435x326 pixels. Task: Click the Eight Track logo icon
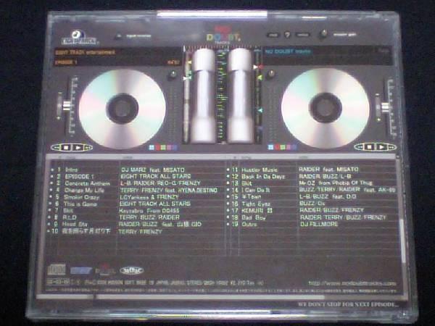[79, 38]
